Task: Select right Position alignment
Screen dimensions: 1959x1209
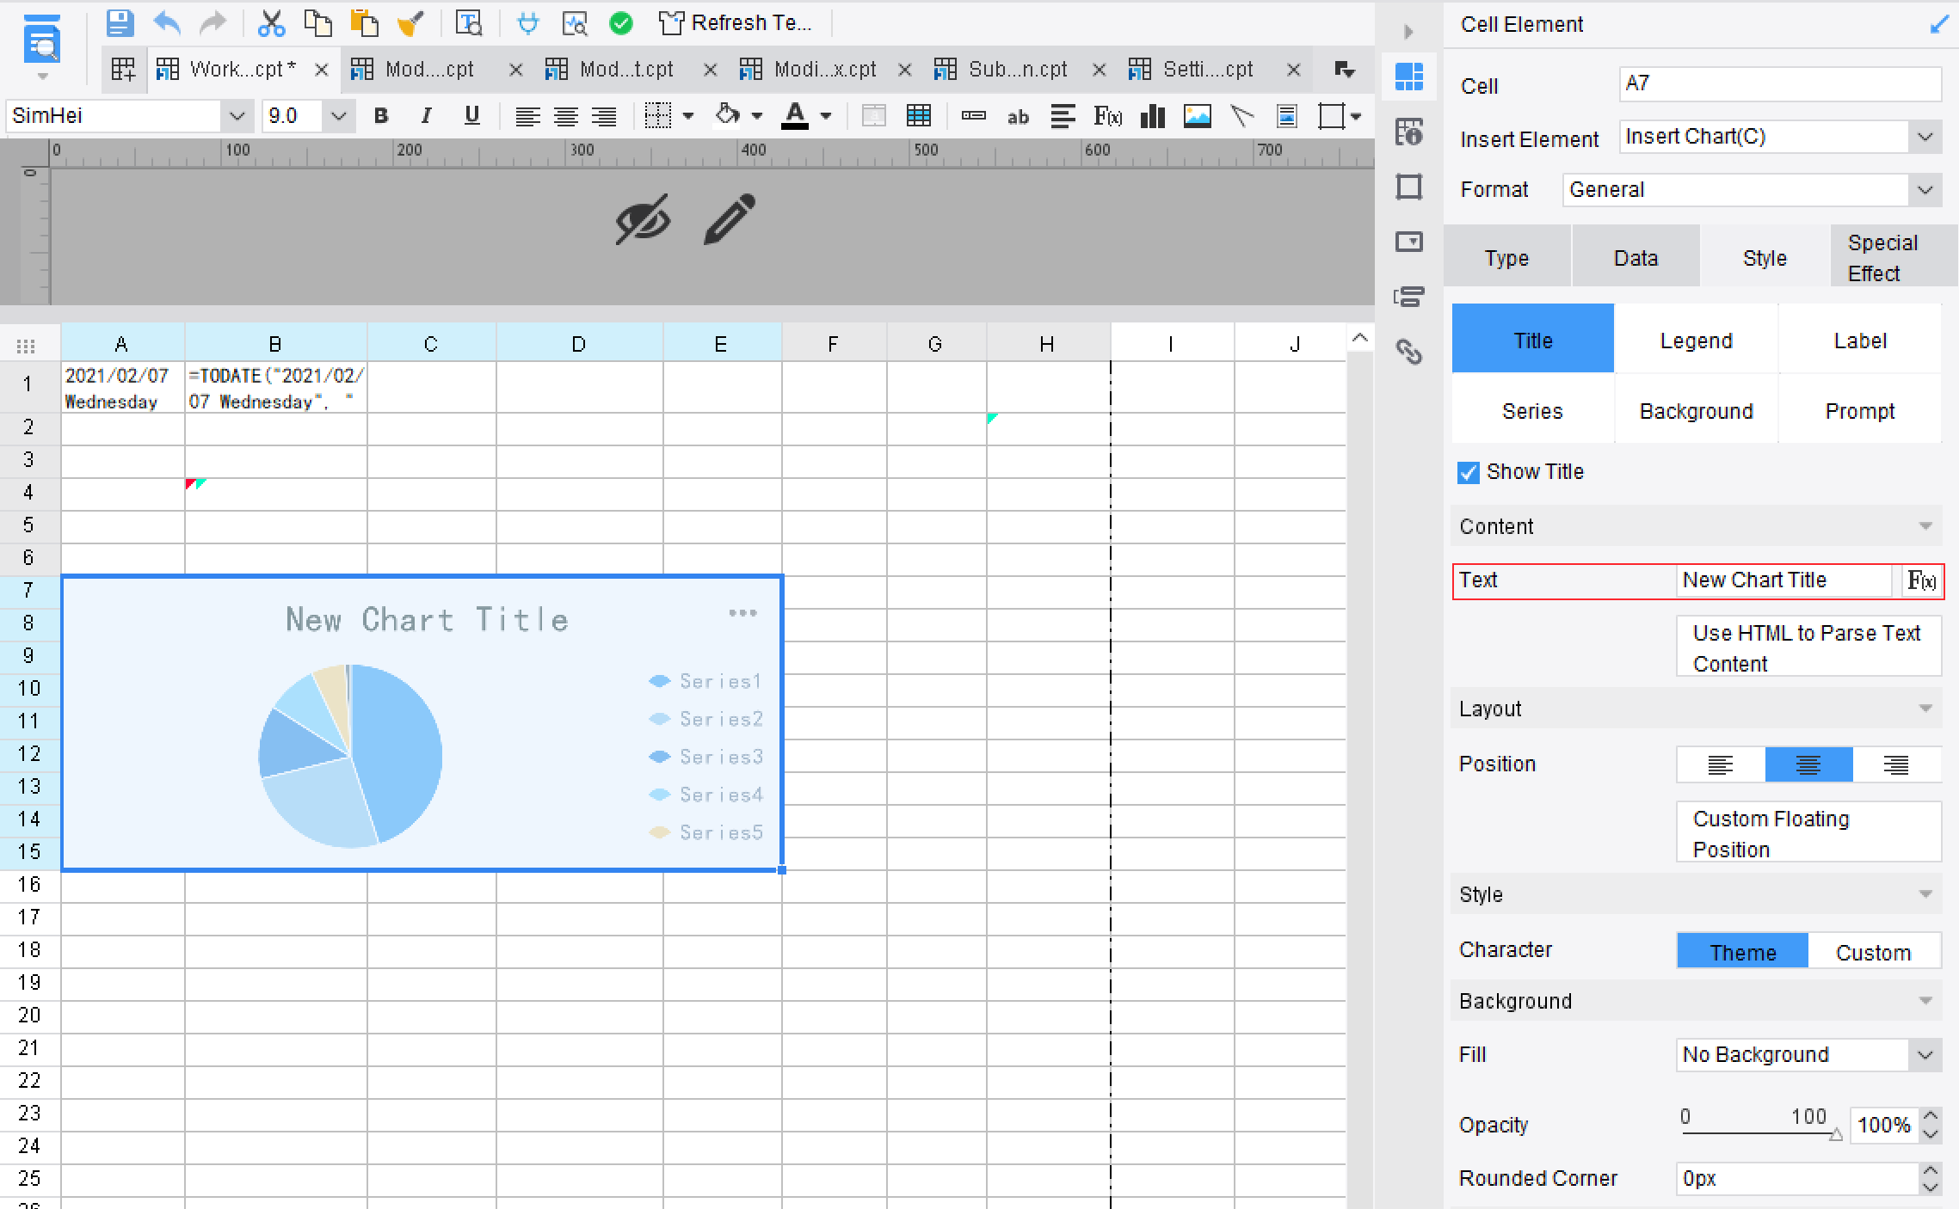Action: (x=1896, y=764)
